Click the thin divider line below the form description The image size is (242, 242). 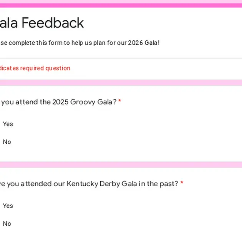point(121,58)
